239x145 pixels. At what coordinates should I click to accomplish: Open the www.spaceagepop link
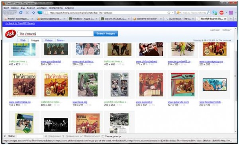point(211,61)
